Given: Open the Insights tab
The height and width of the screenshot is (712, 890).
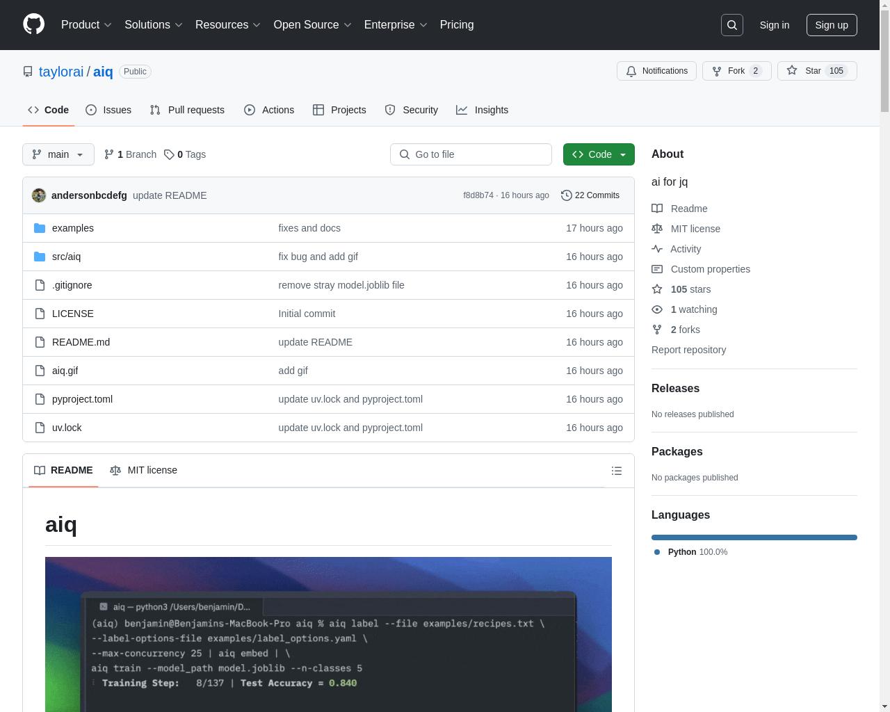Looking at the screenshot, I should pyautogui.click(x=483, y=110).
